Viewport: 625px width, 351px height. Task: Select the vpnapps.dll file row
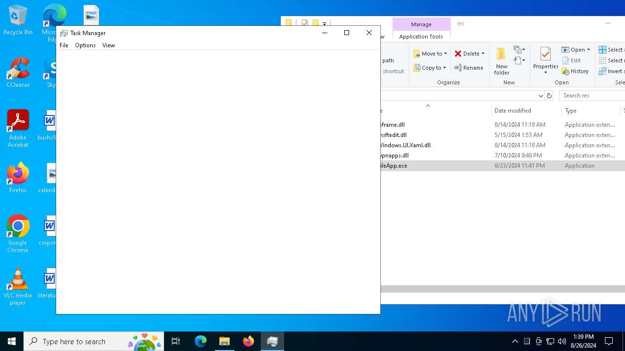(503, 156)
